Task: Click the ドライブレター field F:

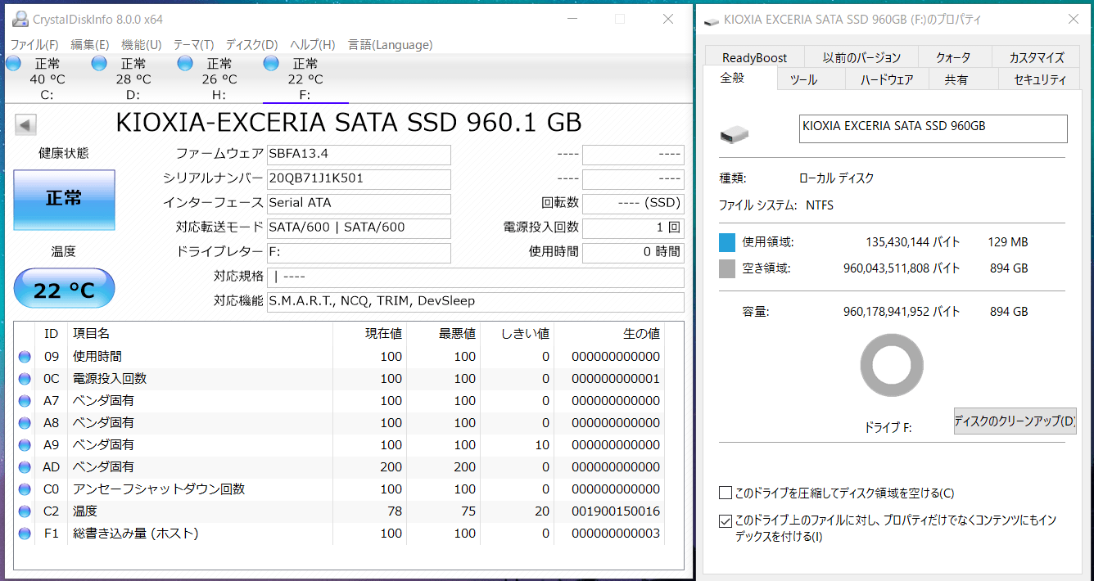Action: click(359, 253)
